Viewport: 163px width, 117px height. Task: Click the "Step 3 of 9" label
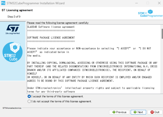pos(14,16)
